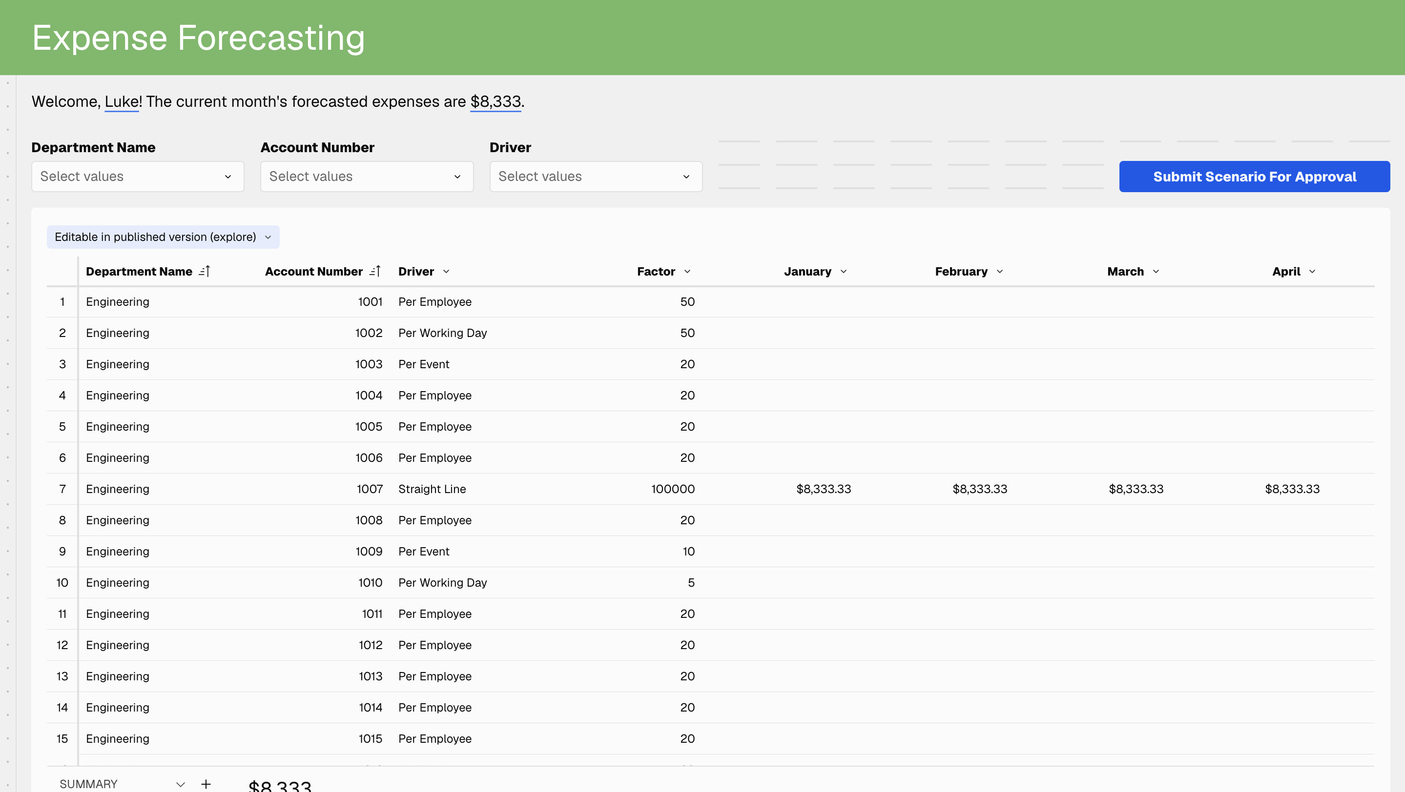
Task: Open the Factor column header menu
Action: click(x=687, y=271)
